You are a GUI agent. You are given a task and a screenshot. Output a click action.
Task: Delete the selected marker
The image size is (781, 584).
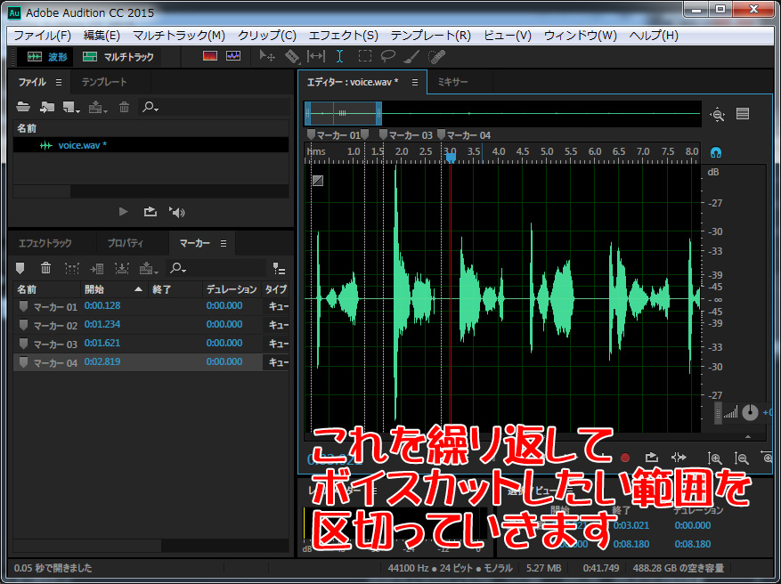[45, 269]
